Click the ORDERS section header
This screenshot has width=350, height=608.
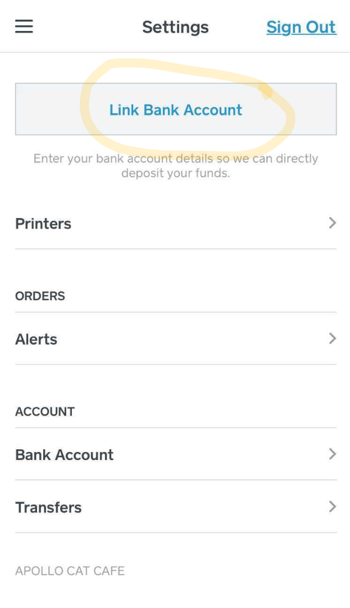(40, 296)
